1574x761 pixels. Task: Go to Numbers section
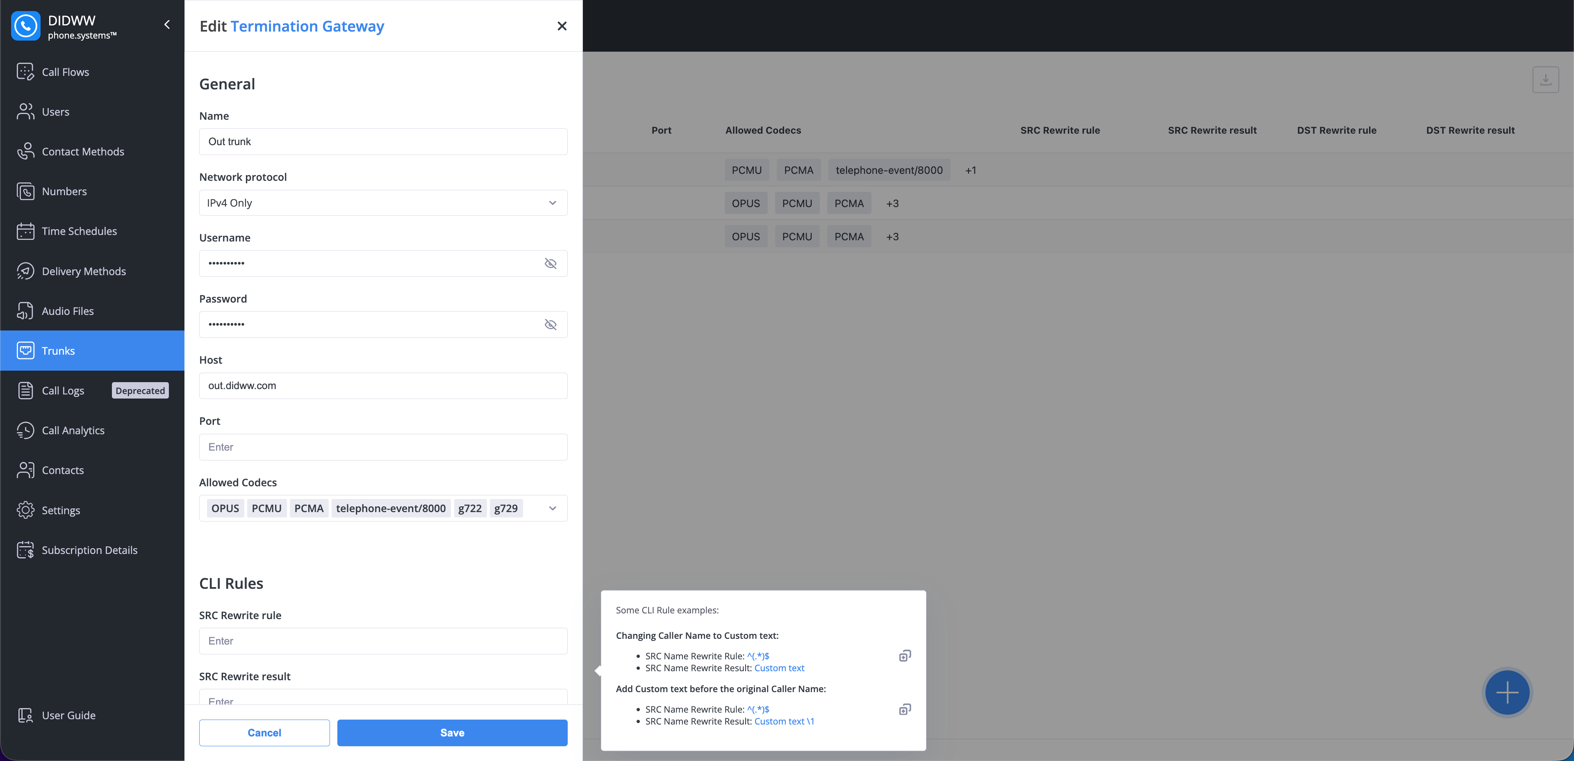64,191
